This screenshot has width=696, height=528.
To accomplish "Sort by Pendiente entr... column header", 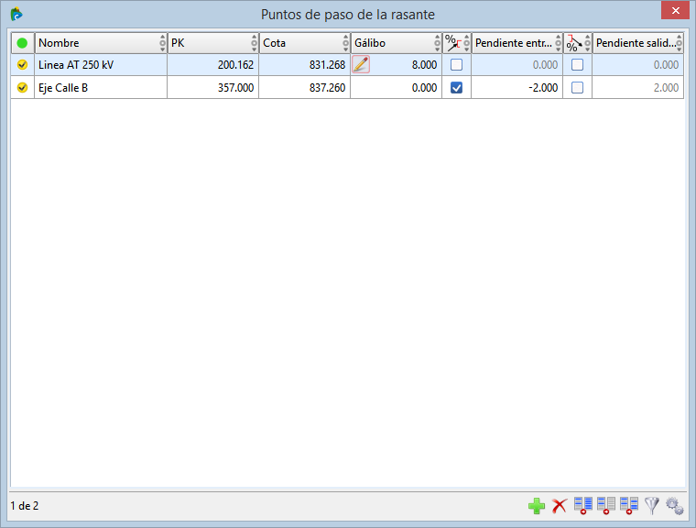I will [x=517, y=43].
